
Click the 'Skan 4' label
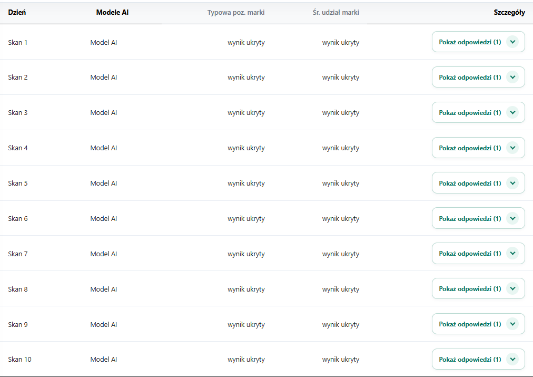click(x=18, y=148)
